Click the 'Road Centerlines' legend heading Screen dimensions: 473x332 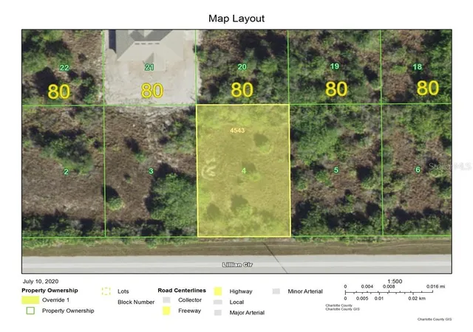click(x=182, y=291)
